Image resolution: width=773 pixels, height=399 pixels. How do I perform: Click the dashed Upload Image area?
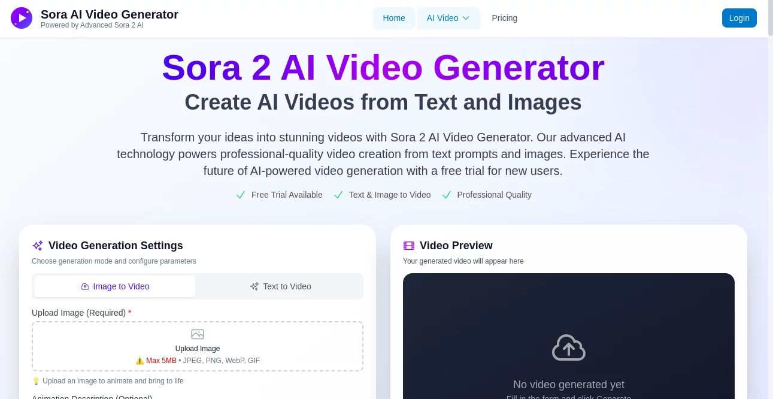(198, 346)
